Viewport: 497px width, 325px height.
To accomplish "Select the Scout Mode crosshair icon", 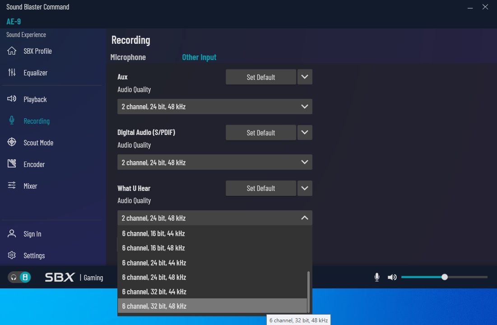I will point(12,143).
